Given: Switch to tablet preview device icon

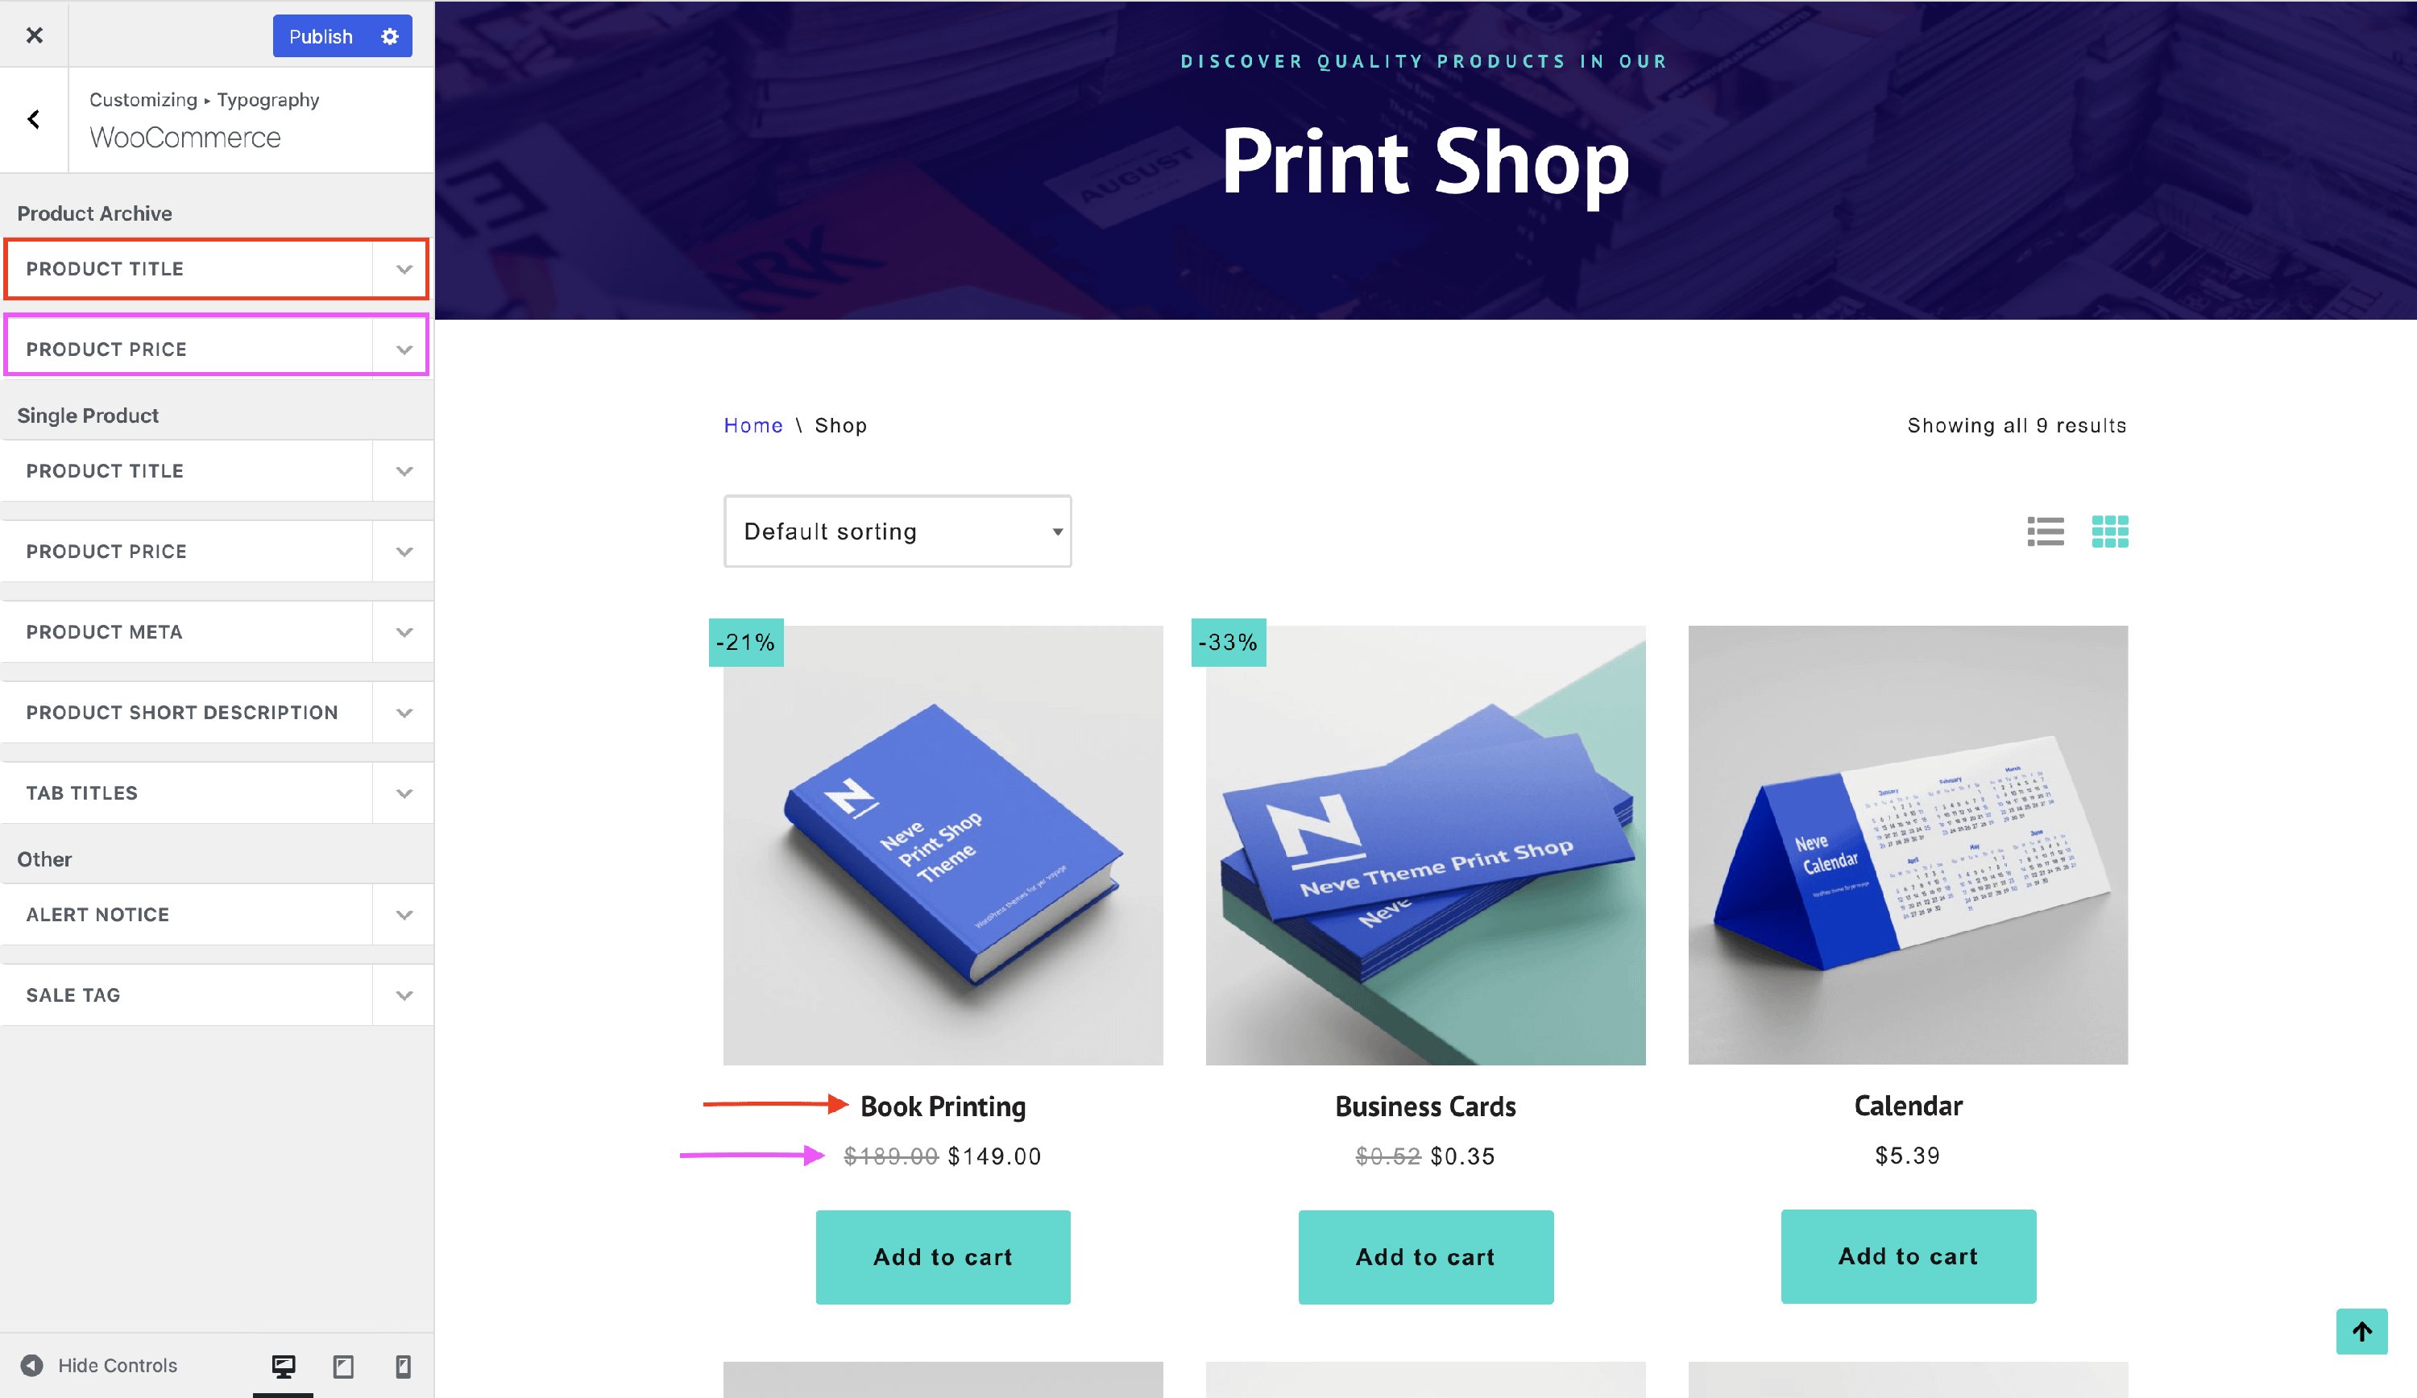Looking at the screenshot, I should tap(343, 1366).
